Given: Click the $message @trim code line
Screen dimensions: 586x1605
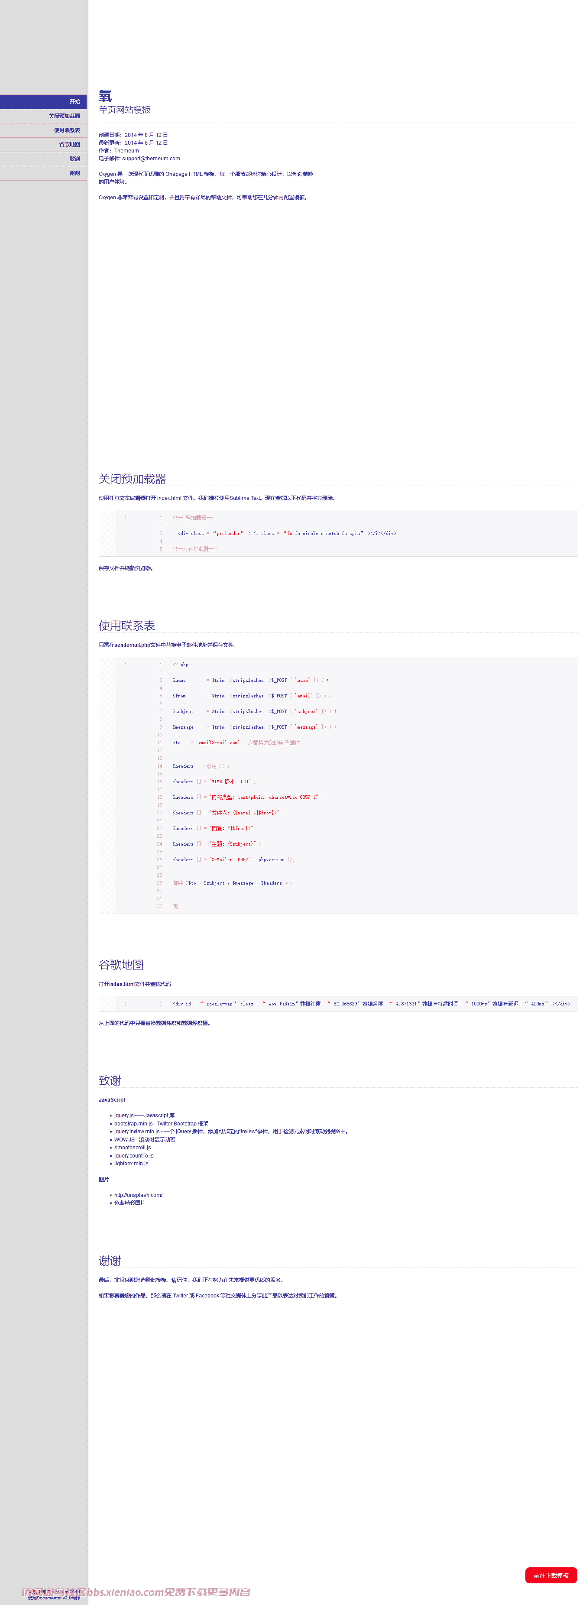Looking at the screenshot, I should [254, 727].
